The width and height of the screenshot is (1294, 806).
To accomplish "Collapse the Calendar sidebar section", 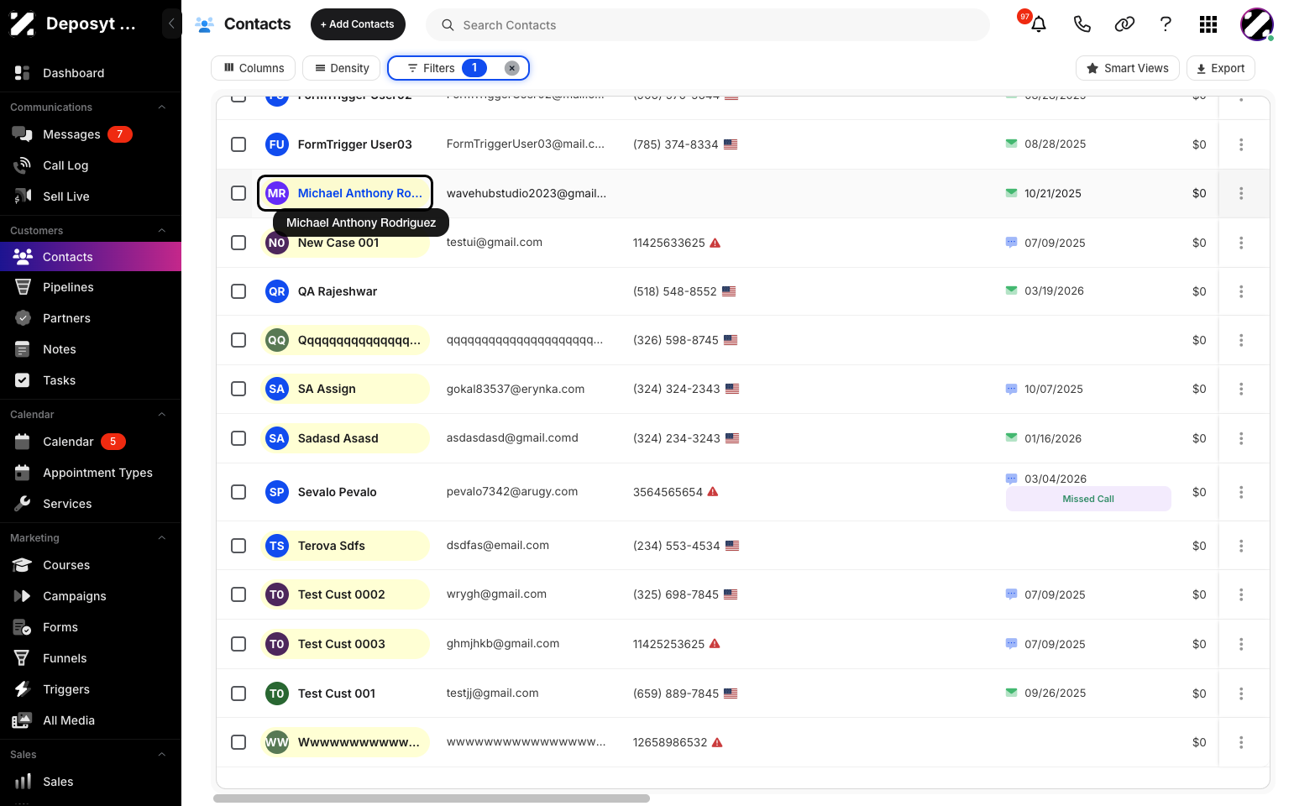I will (162, 415).
